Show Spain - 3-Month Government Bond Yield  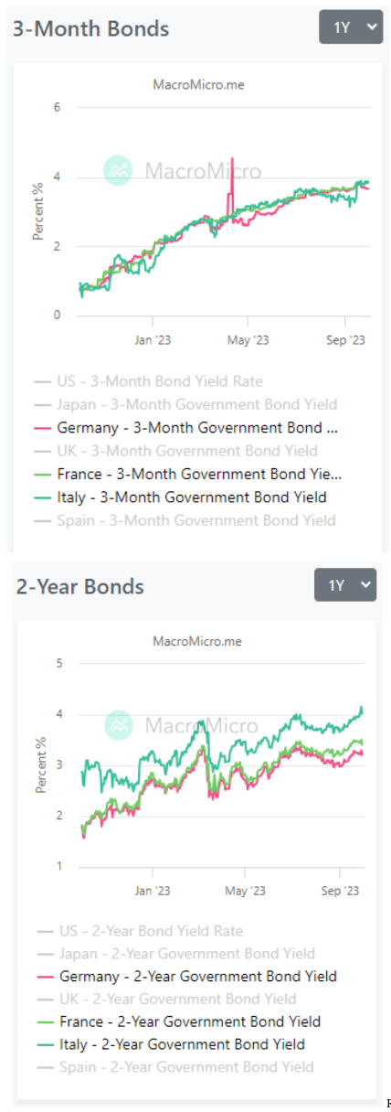(x=185, y=520)
